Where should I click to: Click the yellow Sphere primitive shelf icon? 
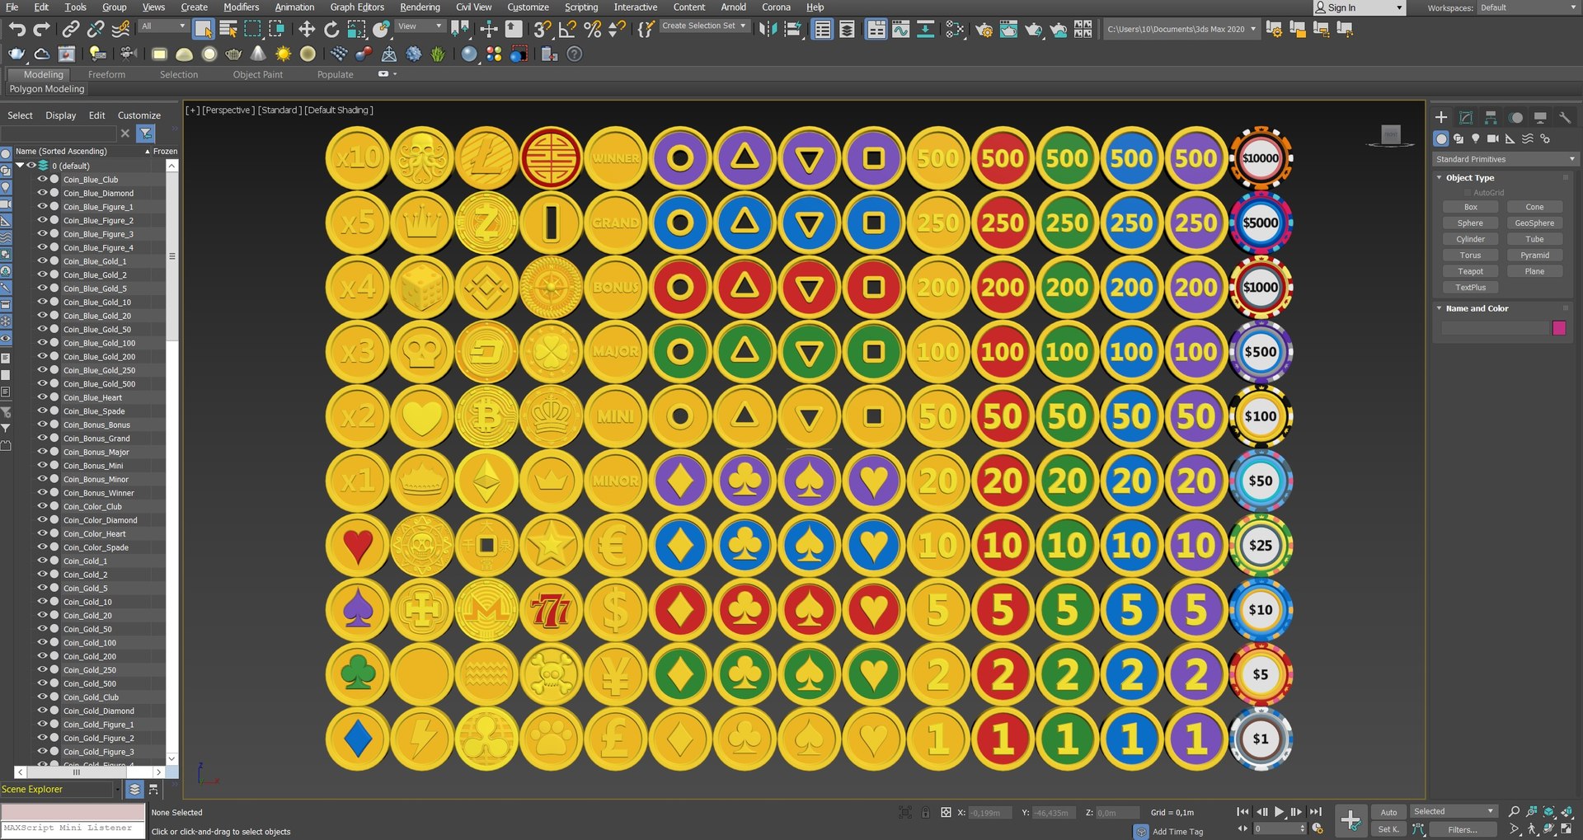[x=308, y=54]
